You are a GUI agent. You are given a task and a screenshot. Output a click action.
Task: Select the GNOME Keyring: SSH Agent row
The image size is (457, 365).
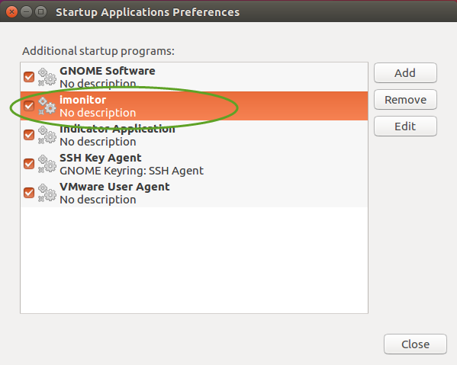tap(194, 164)
